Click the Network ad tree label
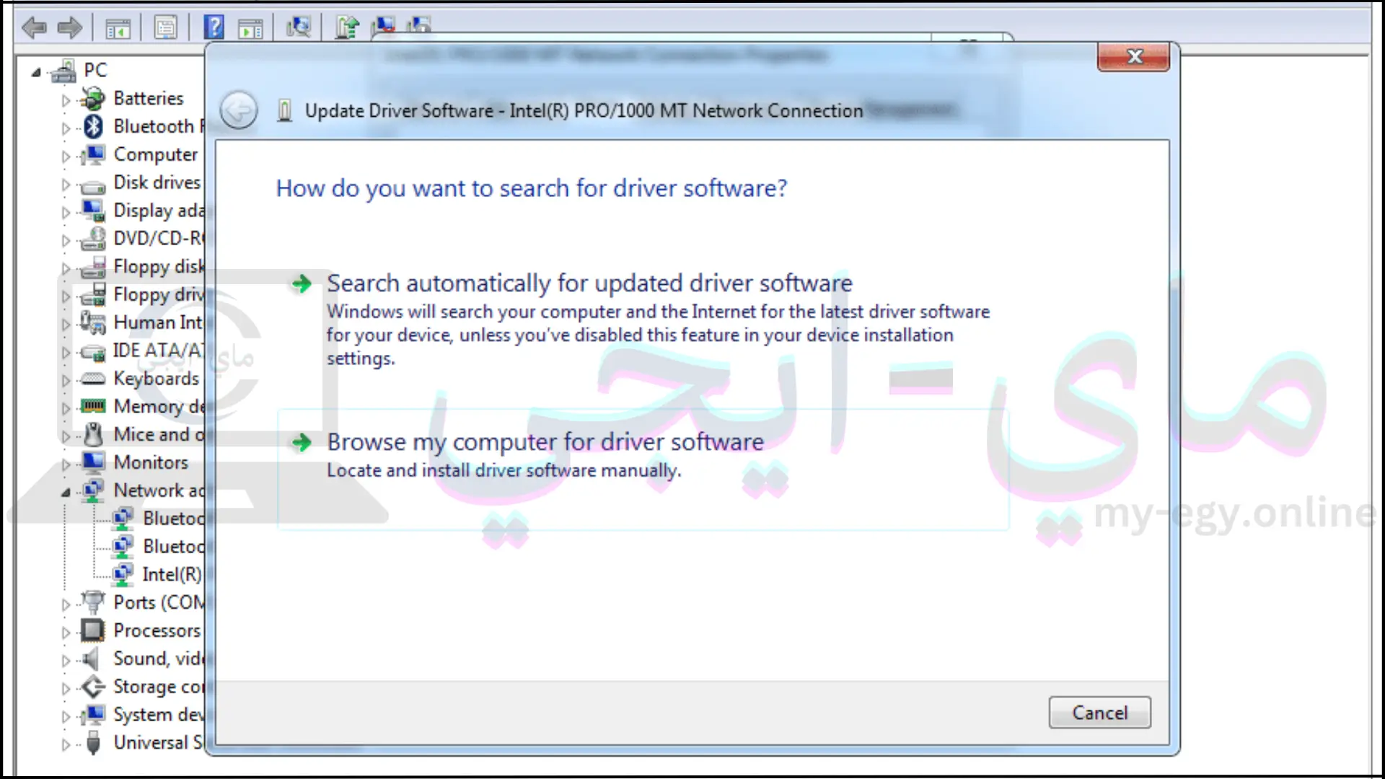Image resolution: width=1385 pixels, height=779 pixels. point(159,490)
